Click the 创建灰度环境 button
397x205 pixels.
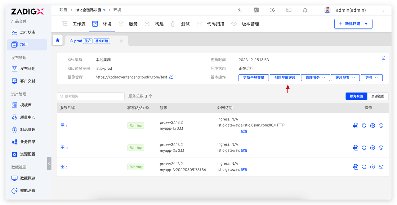(x=285, y=78)
